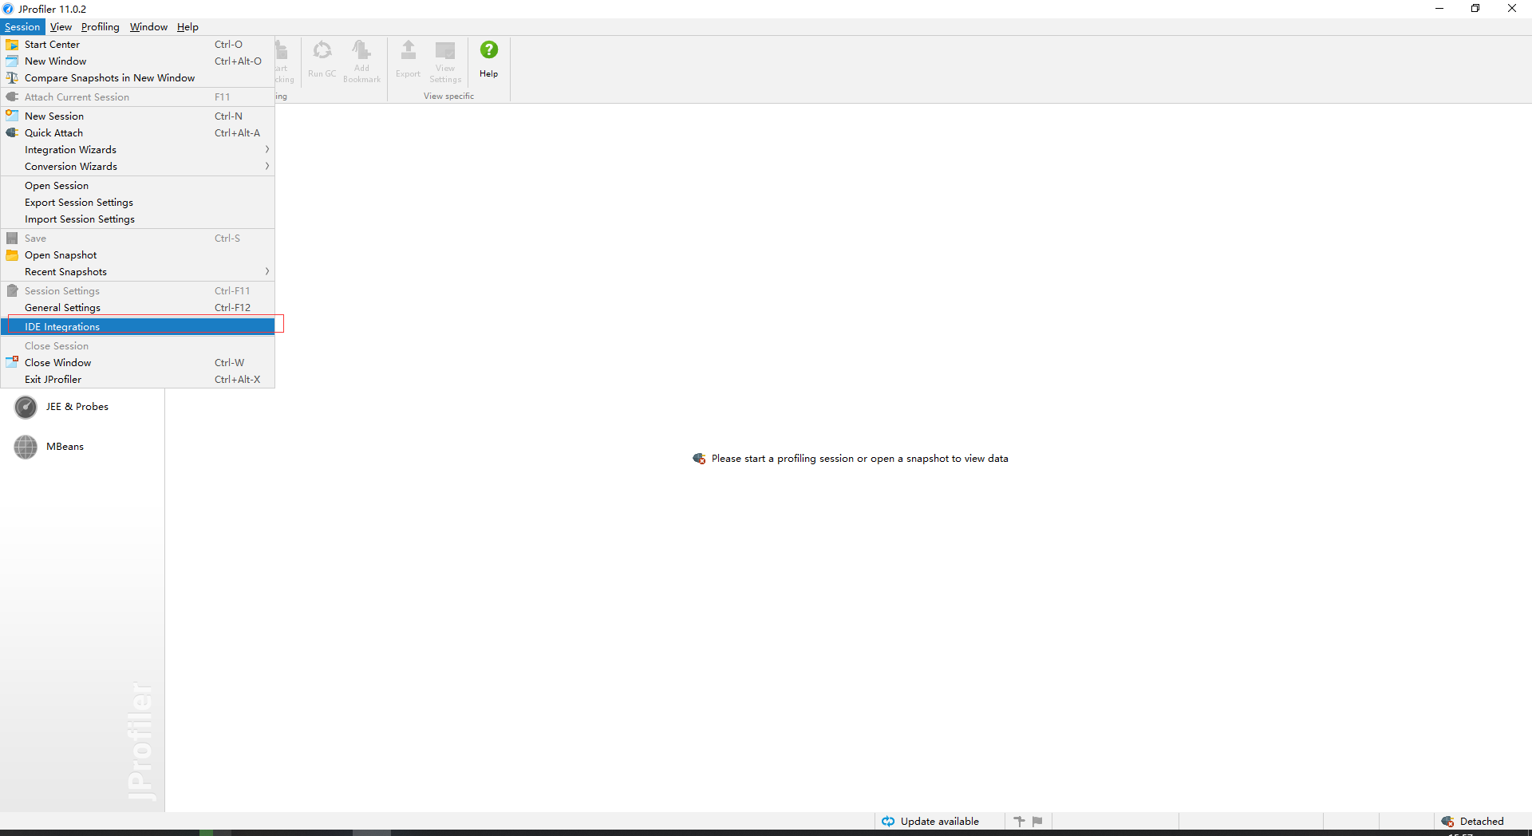Image resolution: width=1532 pixels, height=836 pixels.
Task: Click the greyed Attach Current Session entry
Action: pos(137,97)
